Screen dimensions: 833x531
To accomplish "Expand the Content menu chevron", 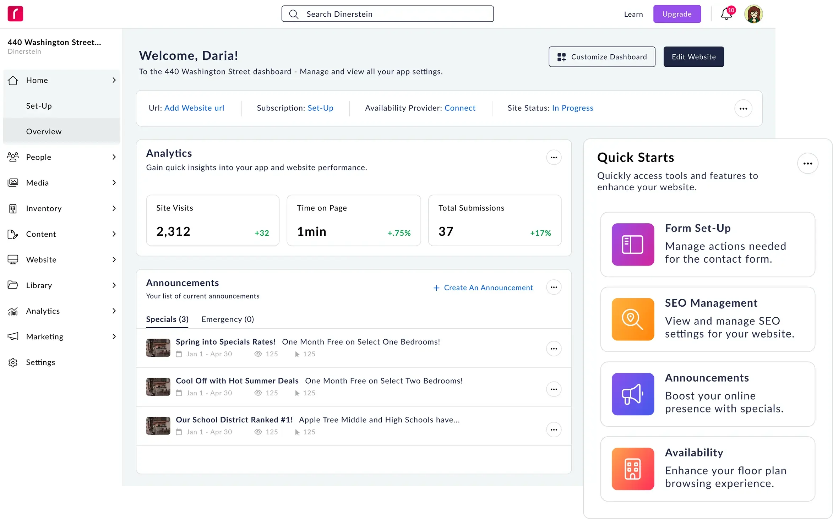I will (x=114, y=234).
